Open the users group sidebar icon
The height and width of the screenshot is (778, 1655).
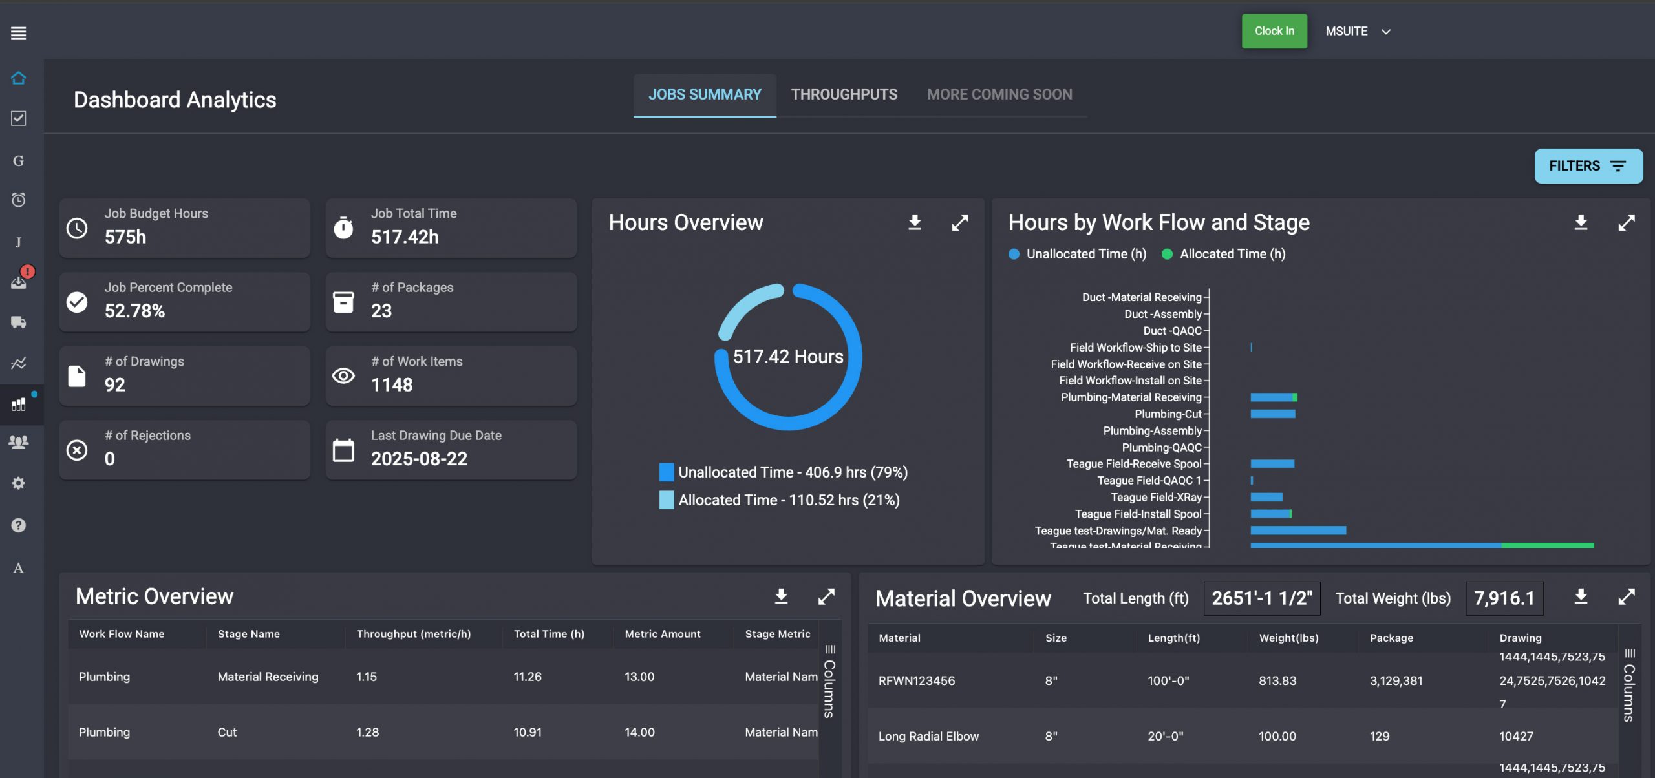18,442
